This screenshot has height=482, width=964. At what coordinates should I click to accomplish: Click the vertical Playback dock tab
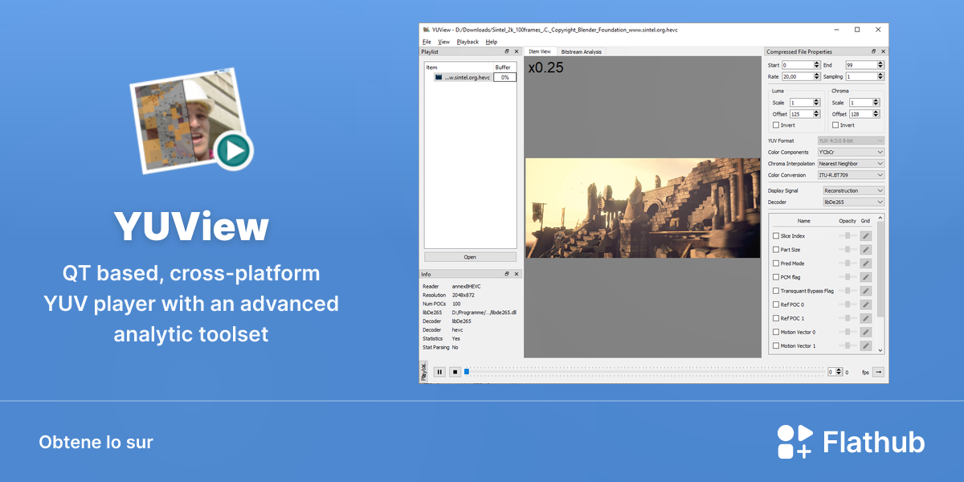[x=424, y=371]
